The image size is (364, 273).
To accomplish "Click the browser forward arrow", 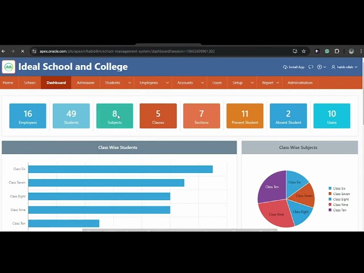I will [13, 51].
